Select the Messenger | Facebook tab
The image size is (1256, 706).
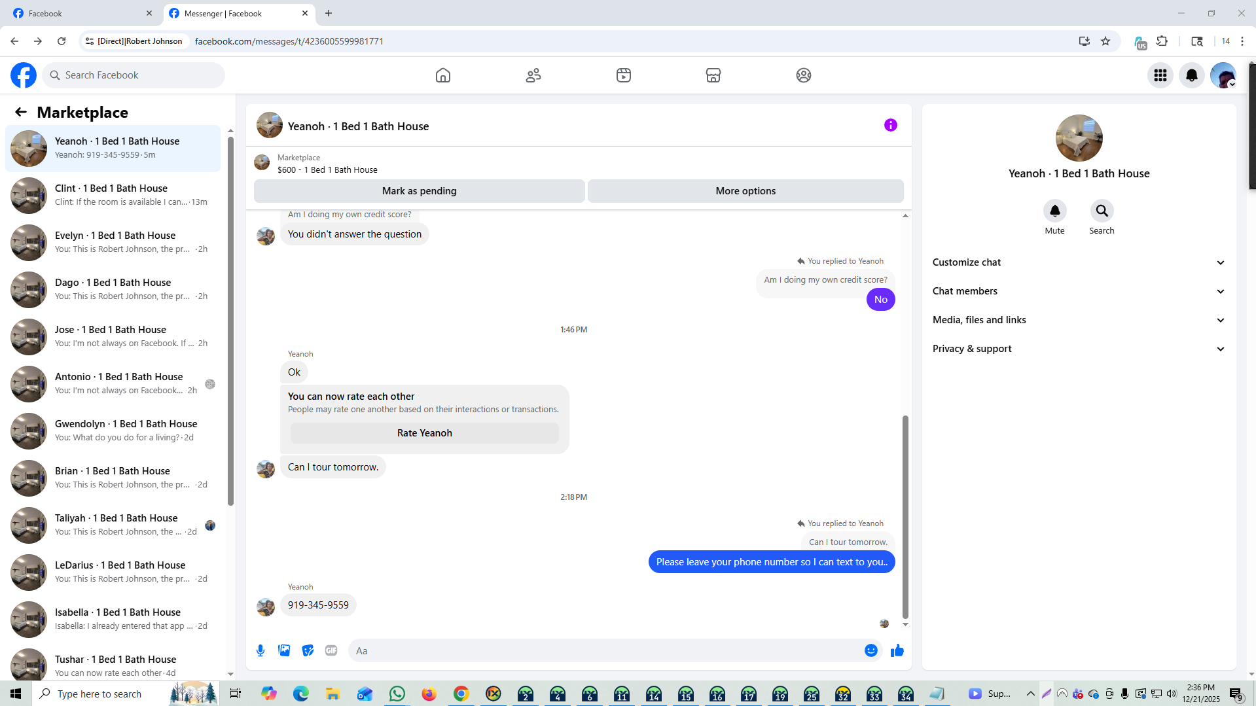(238, 13)
